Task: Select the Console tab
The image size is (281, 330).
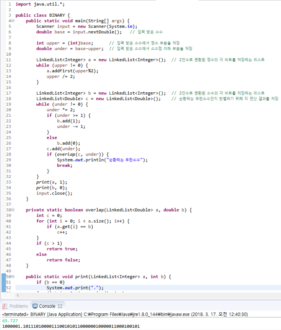Action: coord(47,306)
